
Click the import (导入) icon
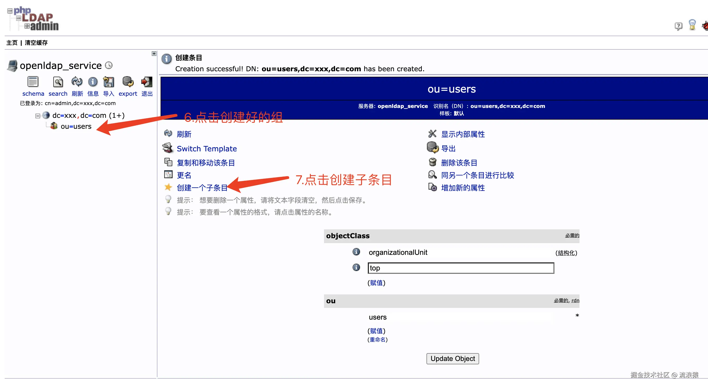click(x=108, y=82)
